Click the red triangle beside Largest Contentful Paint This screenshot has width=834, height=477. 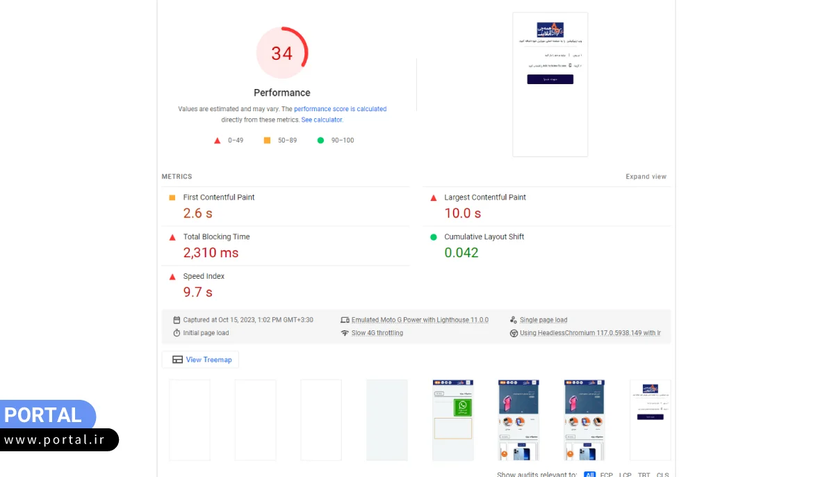click(x=434, y=197)
